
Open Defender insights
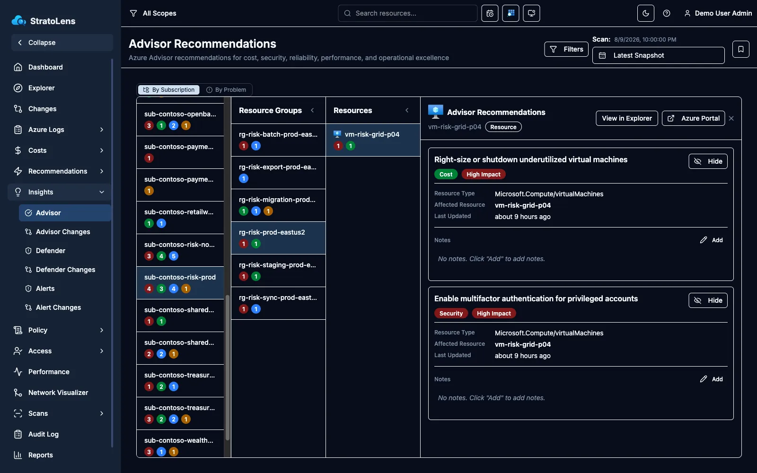coord(65,251)
